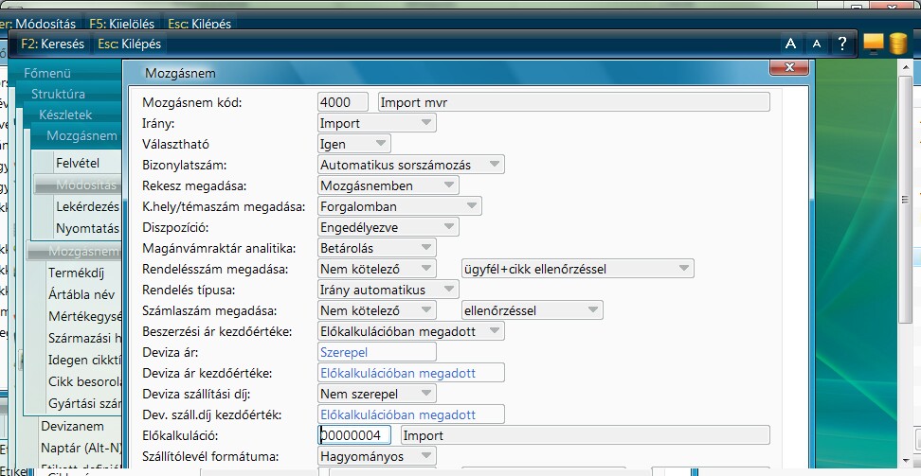Click the yellow monitor icon
This screenshot has height=476, width=921.
[873, 44]
